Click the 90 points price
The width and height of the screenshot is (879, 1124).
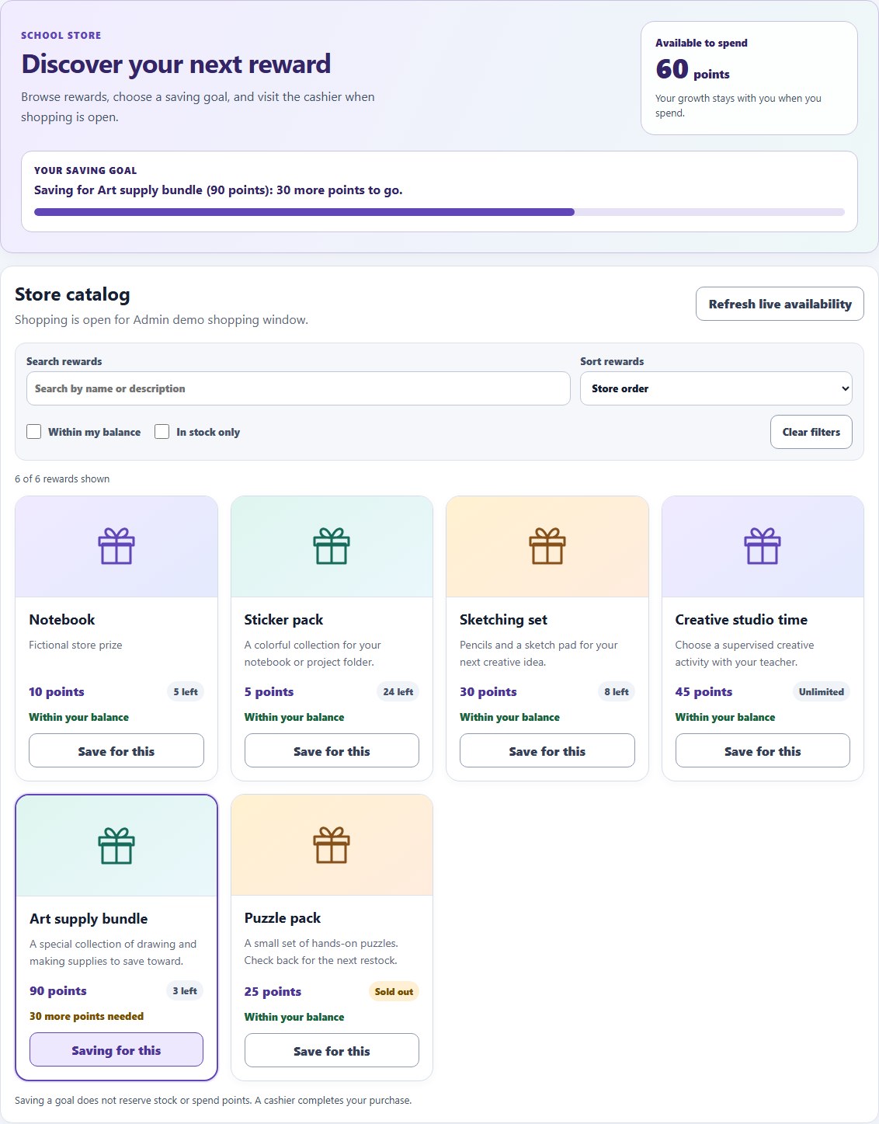click(x=58, y=991)
